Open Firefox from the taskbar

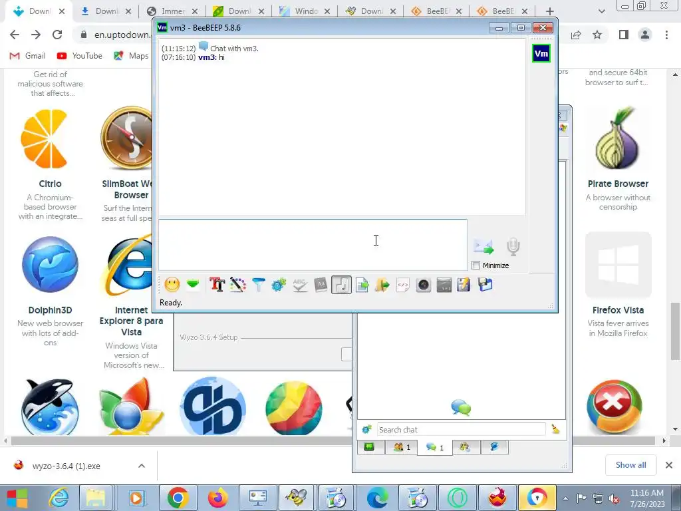coord(218,498)
